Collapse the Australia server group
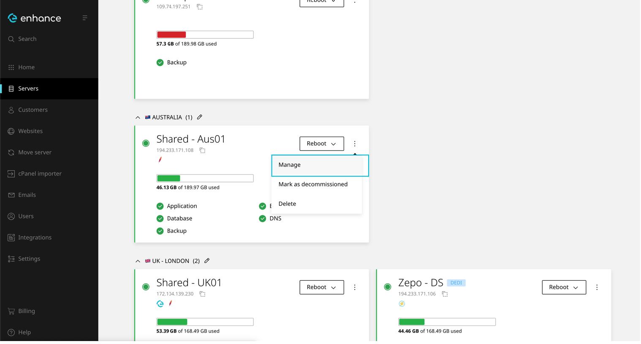The width and height of the screenshot is (641, 344). pyautogui.click(x=138, y=118)
